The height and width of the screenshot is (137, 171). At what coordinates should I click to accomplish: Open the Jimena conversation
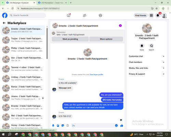point(23,98)
